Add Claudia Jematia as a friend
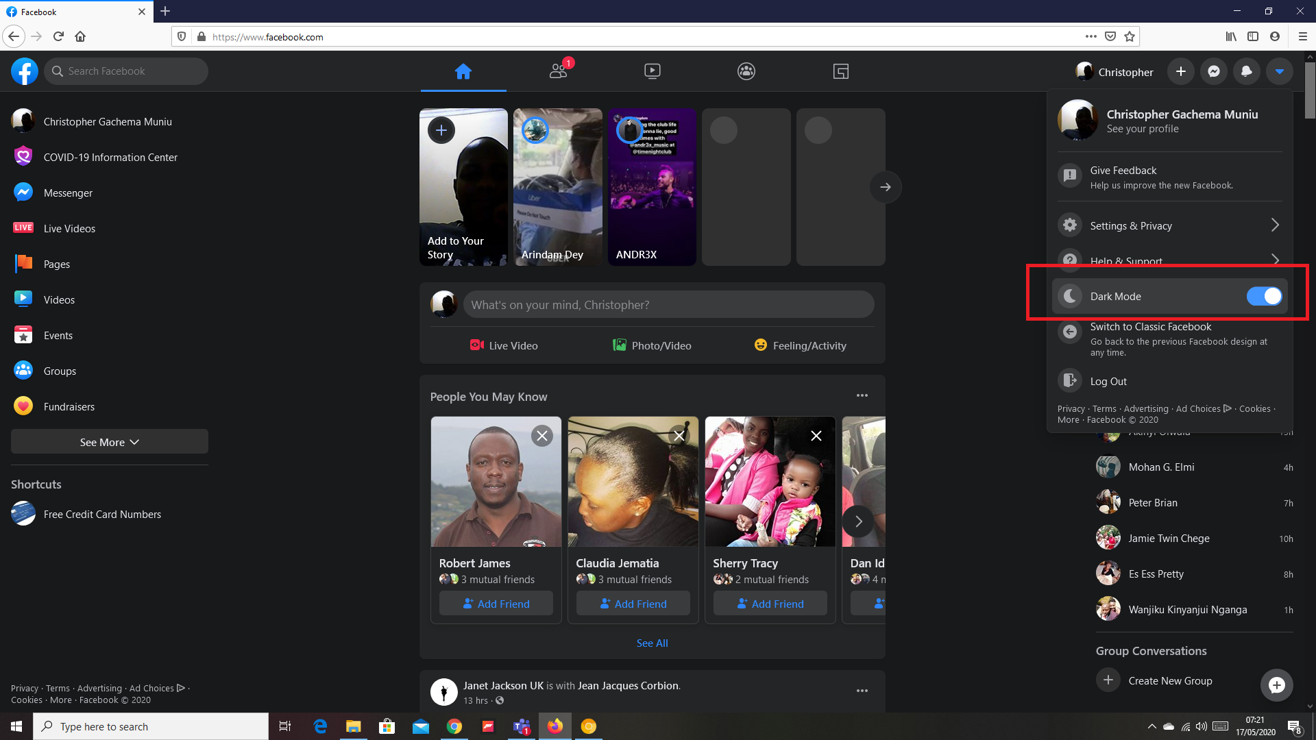The image size is (1316, 740). (633, 604)
